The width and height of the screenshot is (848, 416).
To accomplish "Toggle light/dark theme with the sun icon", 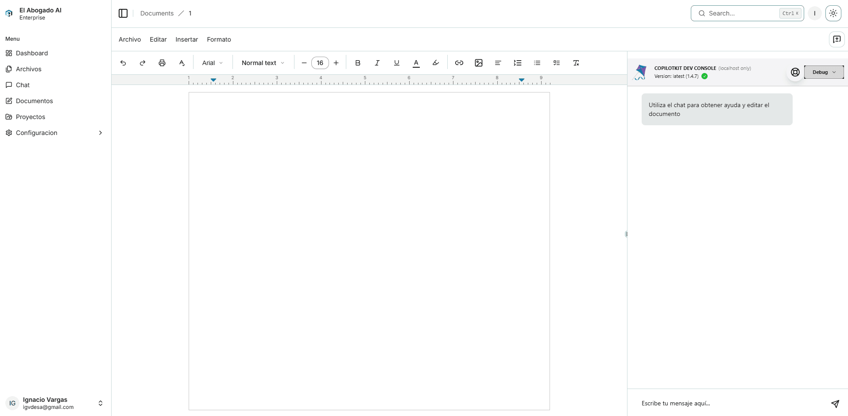I will [x=833, y=13].
